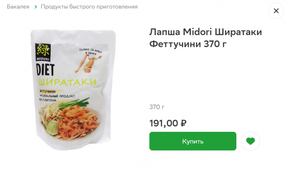
Task: Click the green breadcrumb chevron arrow
Action: tap(36, 7)
